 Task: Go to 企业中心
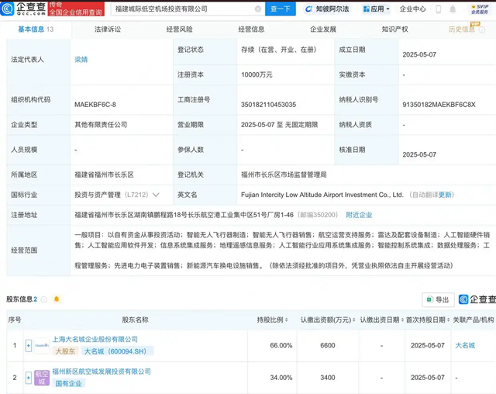pyautogui.click(x=412, y=9)
